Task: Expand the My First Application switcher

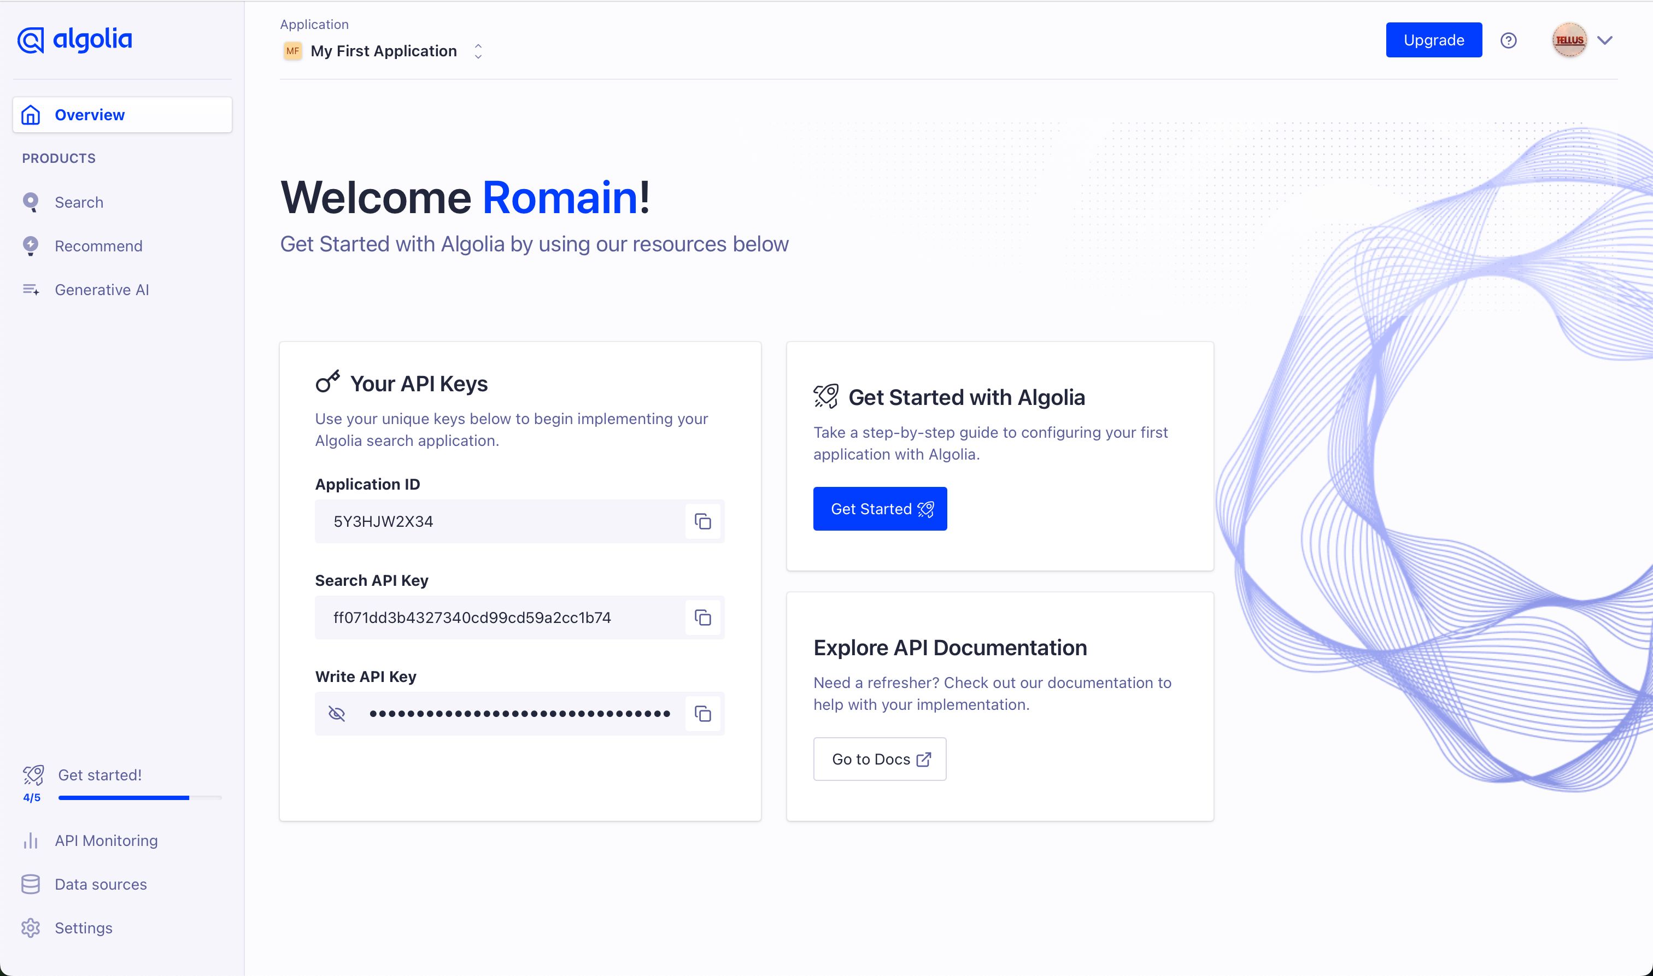Action: pos(478,51)
